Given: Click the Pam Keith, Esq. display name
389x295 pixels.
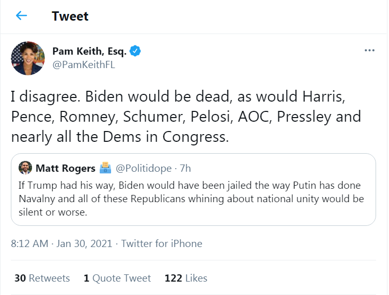Looking at the screenshot, I should pos(89,51).
